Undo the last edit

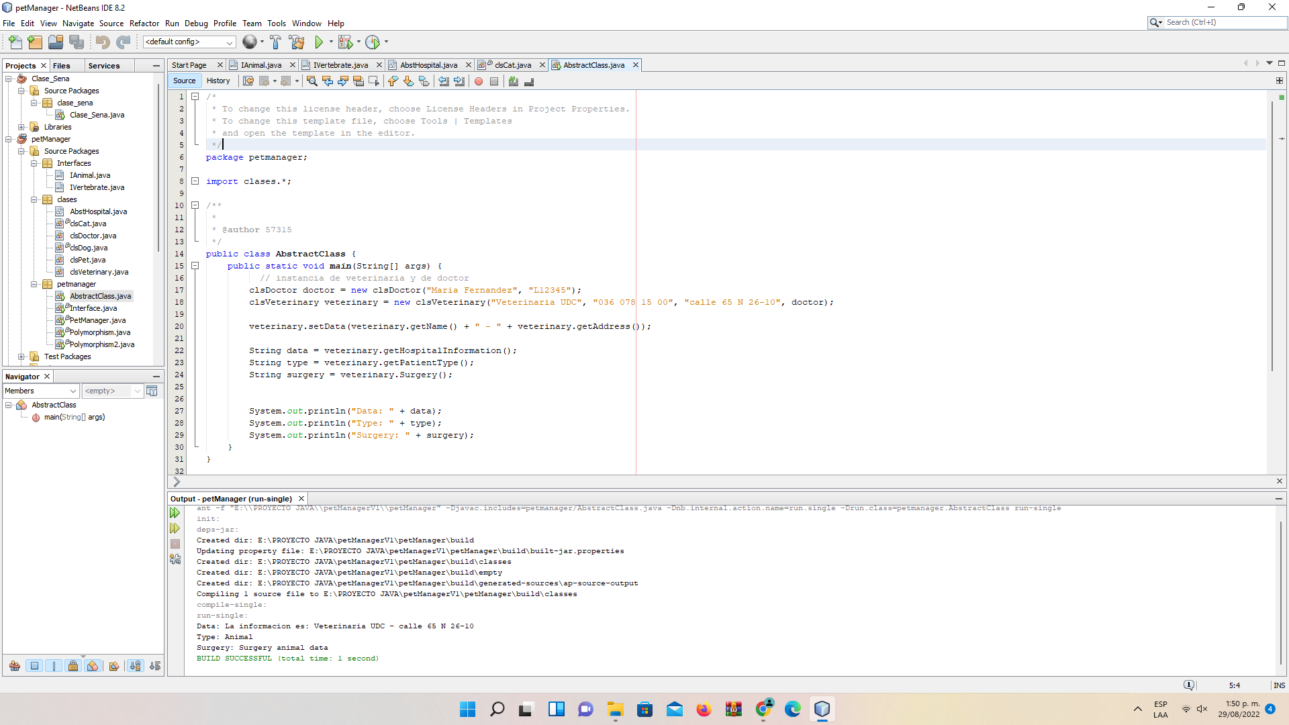pyautogui.click(x=102, y=42)
